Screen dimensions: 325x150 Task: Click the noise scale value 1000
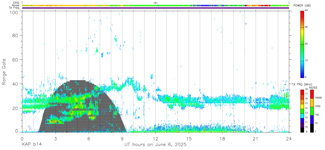[x=317, y=106]
